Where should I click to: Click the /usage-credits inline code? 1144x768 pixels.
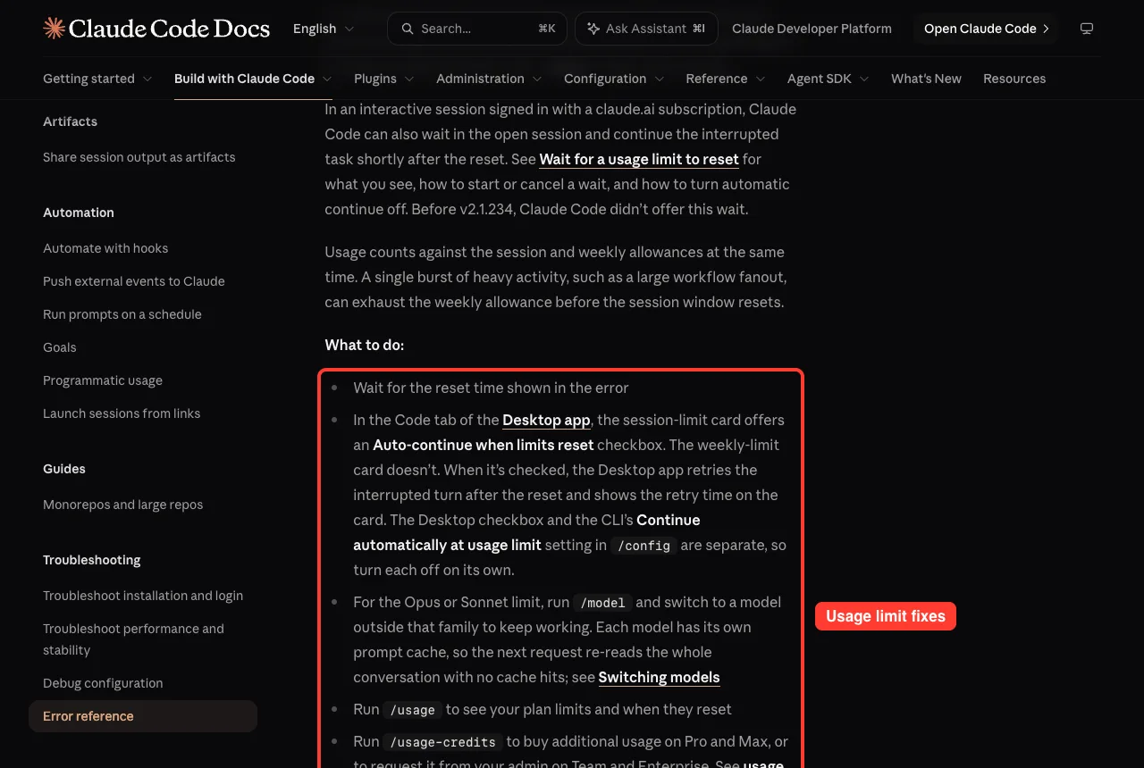coord(443,742)
